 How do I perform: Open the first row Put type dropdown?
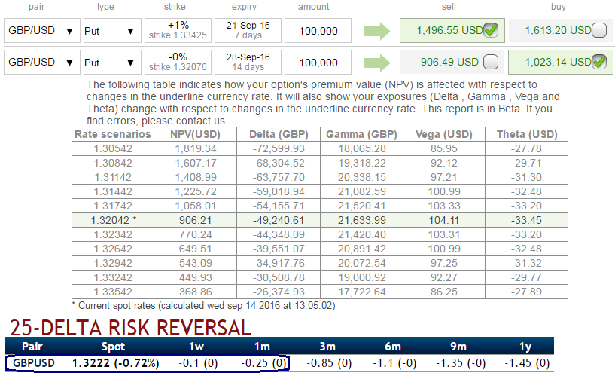(112, 31)
